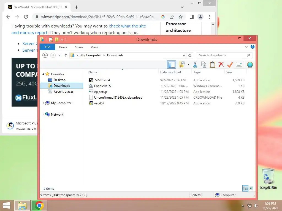Switch to details view in status bar
The height and width of the screenshot is (211, 282).
(245, 188)
